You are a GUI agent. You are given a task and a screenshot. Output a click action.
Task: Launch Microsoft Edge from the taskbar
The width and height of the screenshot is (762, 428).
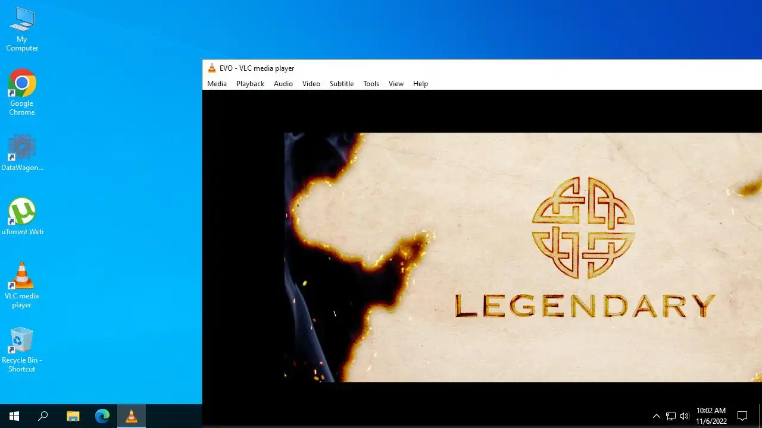coord(102,416)
